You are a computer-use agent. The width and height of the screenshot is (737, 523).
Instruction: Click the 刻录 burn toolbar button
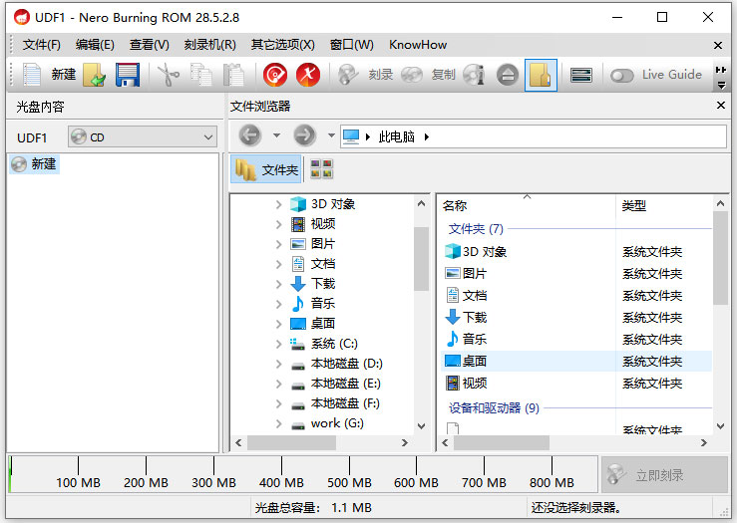coord(365,75)
